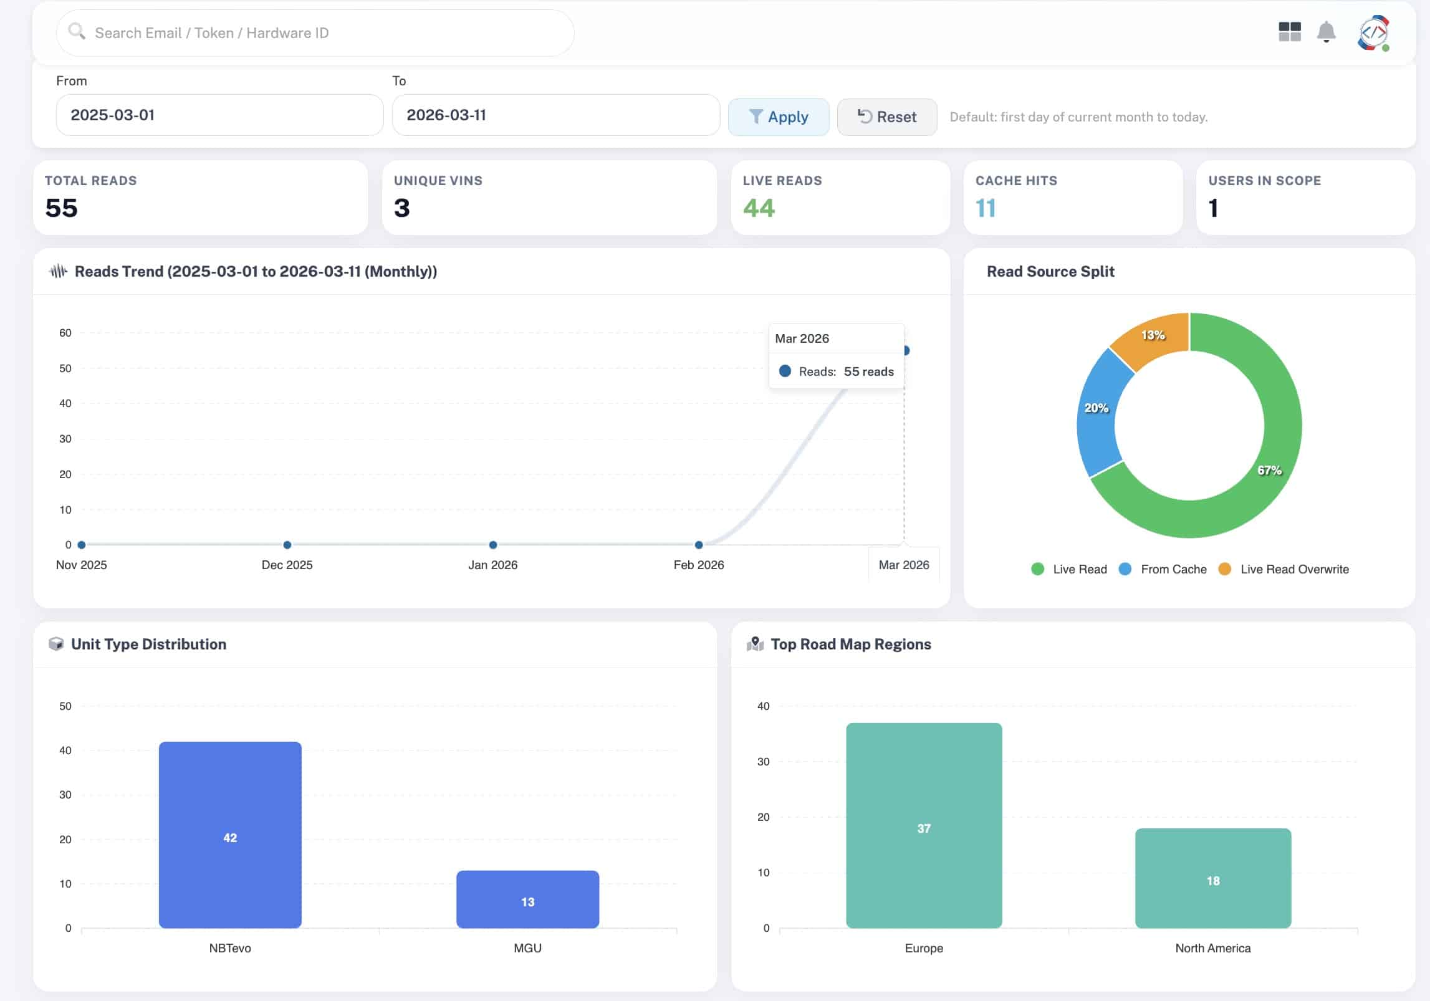Apply the date range filter

point(778,117)
